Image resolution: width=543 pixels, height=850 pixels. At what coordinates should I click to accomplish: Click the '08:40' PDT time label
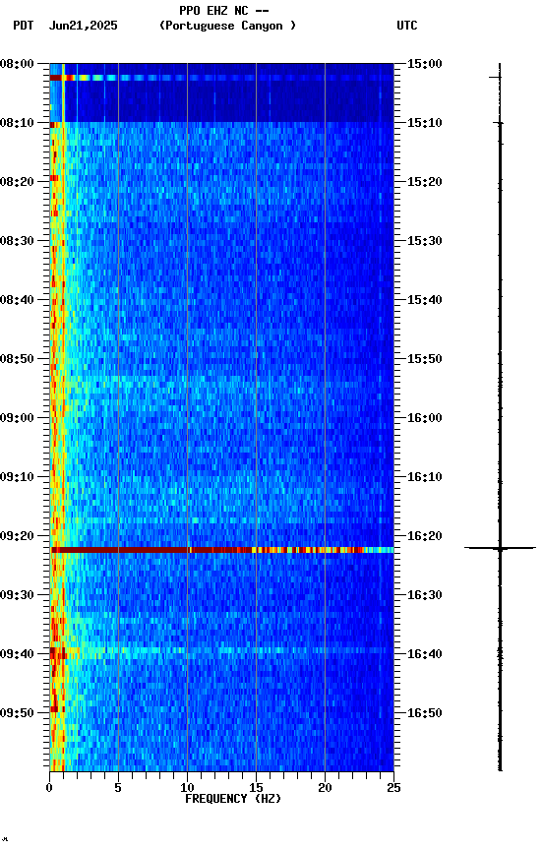[17, 300]
